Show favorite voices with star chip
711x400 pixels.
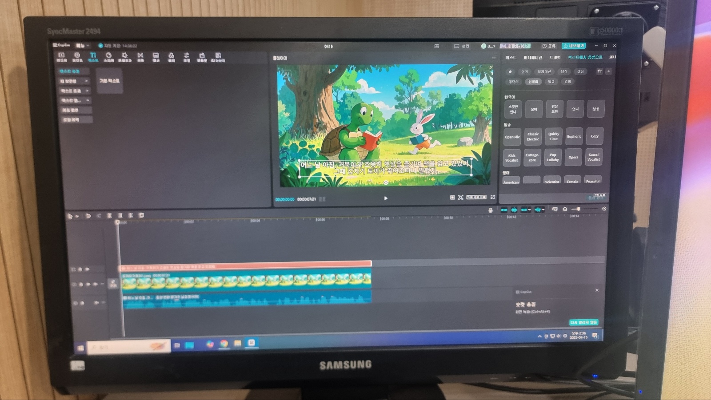click(x=510, y=72)
